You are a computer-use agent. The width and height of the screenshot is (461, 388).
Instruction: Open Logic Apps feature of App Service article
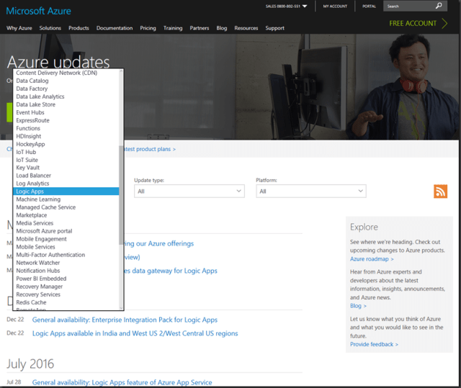122,382
